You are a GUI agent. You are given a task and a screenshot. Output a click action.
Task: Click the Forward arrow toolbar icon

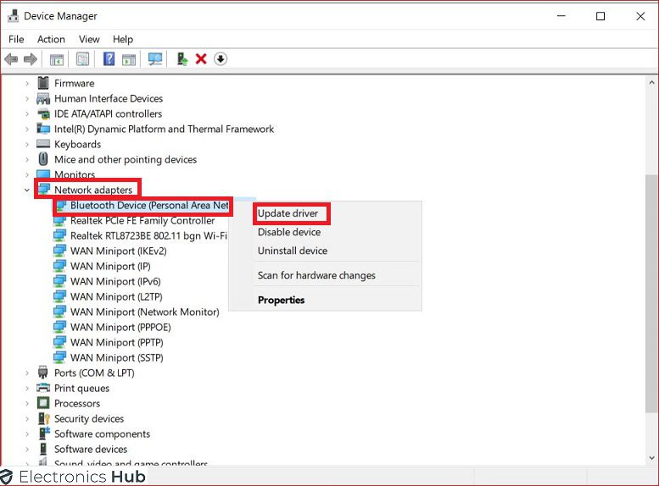(31, 59)
